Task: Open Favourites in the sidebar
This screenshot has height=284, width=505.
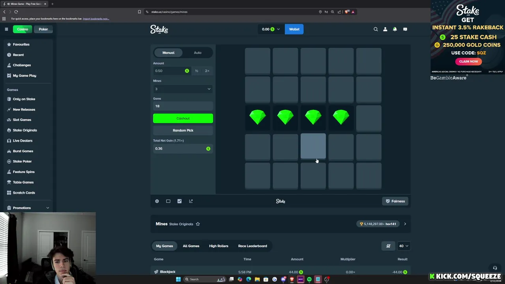Action: tap(21, 44)
